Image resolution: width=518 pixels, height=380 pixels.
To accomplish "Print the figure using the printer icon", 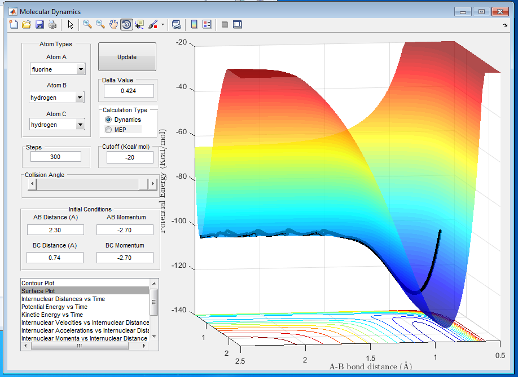I will [52, 24].
